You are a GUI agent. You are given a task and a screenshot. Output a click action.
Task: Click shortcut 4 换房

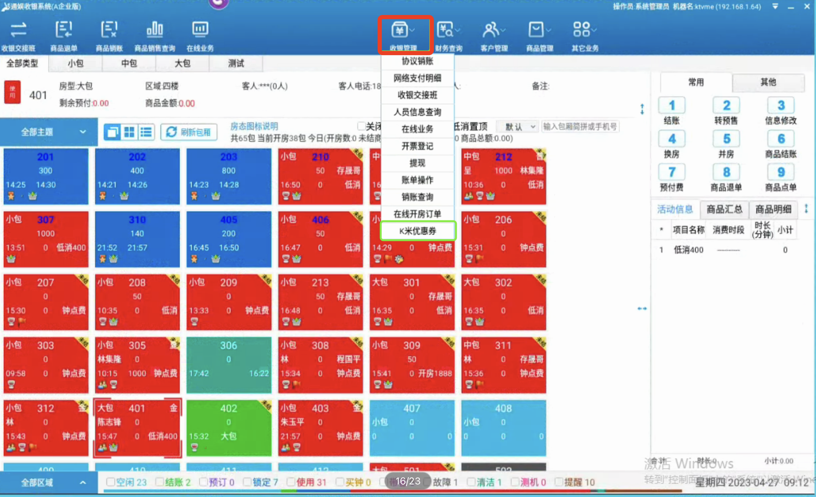click(x=672, y=144)
